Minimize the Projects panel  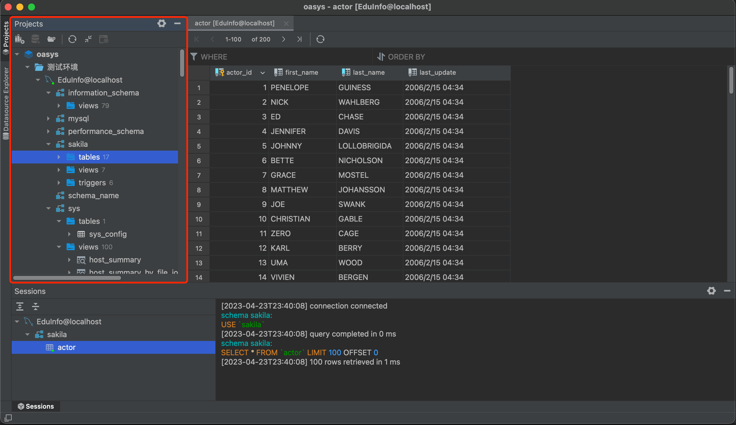point(177,23)
